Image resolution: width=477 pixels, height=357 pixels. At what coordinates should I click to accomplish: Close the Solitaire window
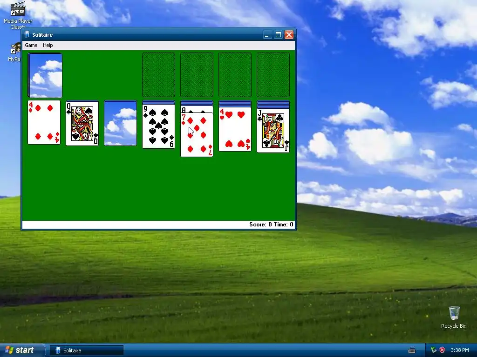(x=289, y=34)
